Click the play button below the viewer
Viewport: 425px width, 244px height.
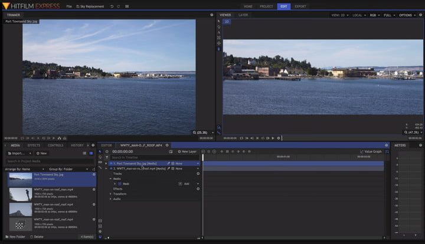273,138
